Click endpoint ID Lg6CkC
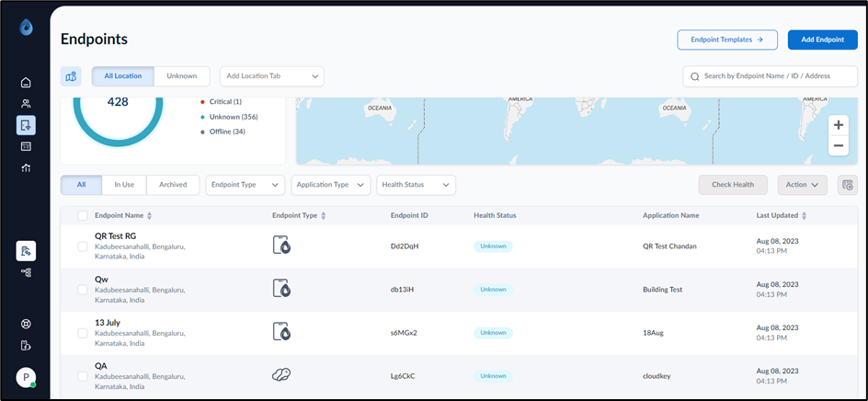 coord(403,375)
